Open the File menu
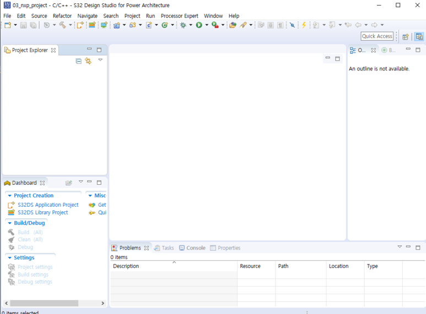This screenshot has width=426, height=314. point(7,16)
